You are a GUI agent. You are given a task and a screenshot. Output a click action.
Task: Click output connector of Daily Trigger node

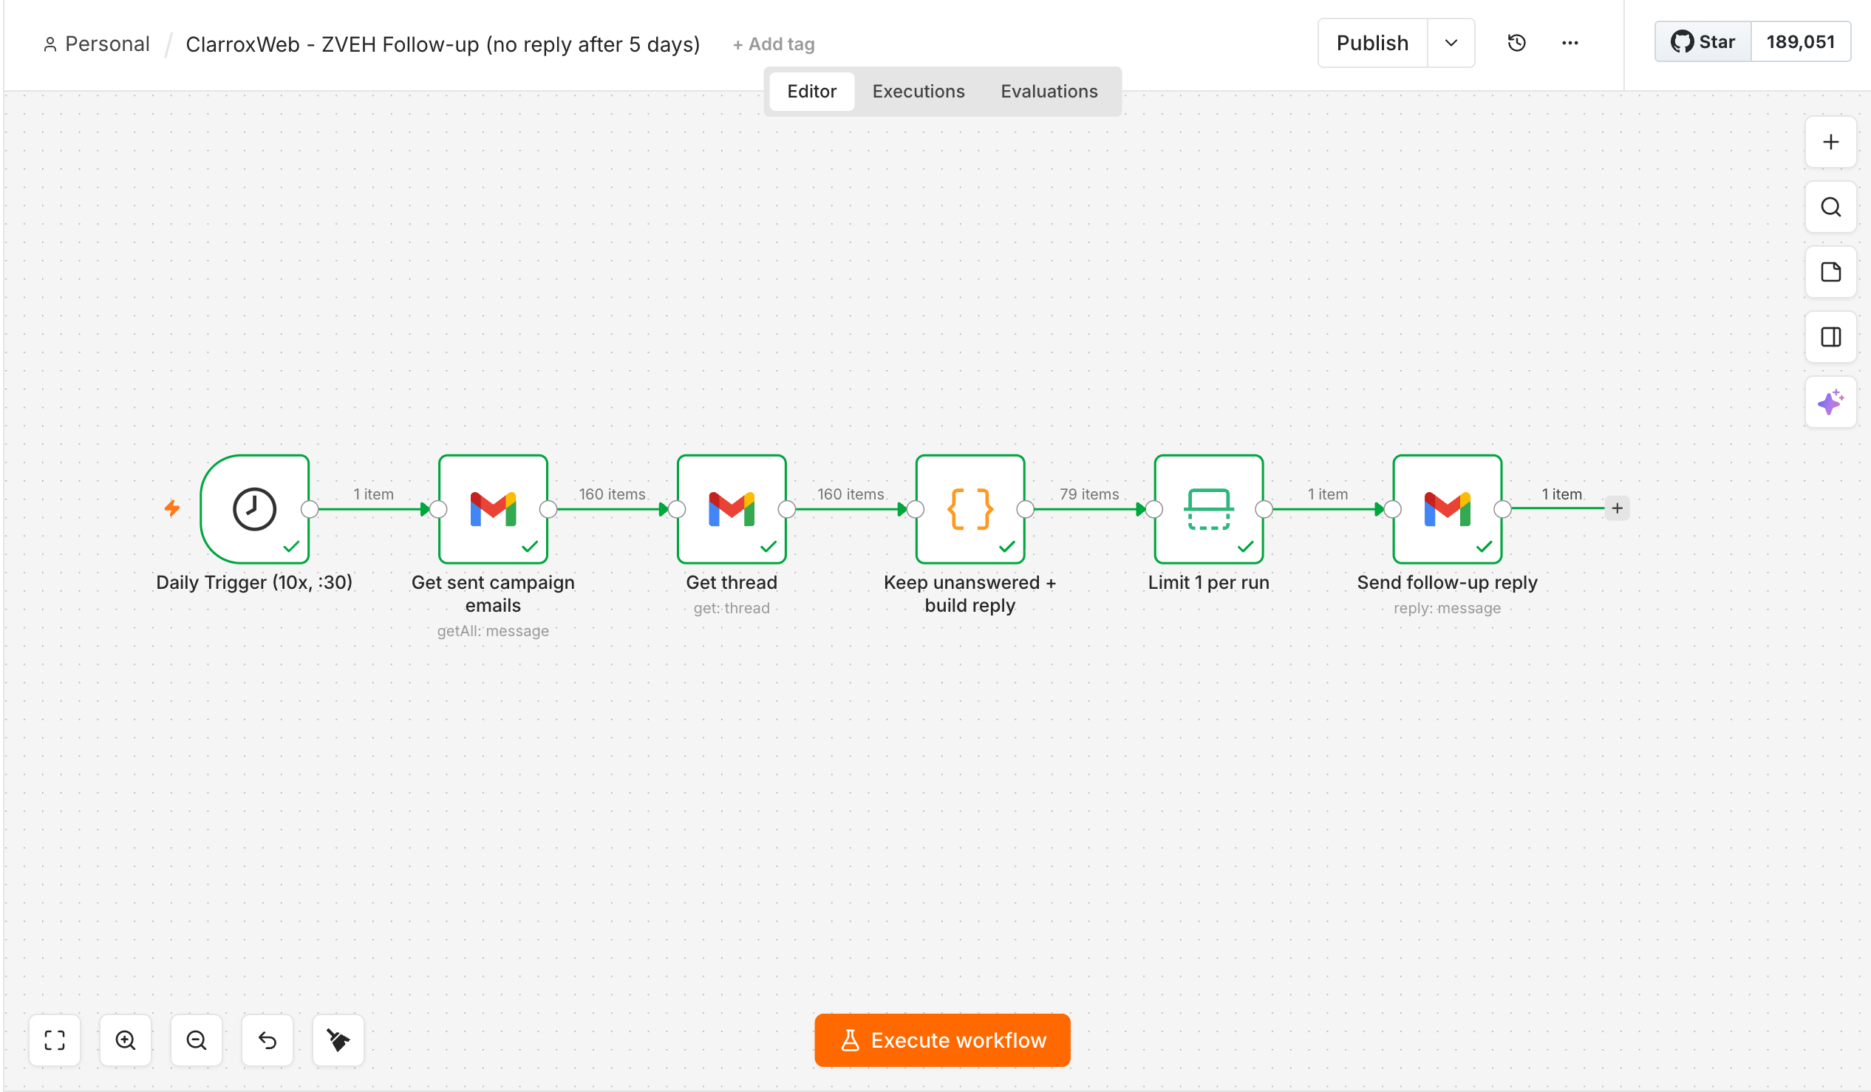(x=310, y=509)
